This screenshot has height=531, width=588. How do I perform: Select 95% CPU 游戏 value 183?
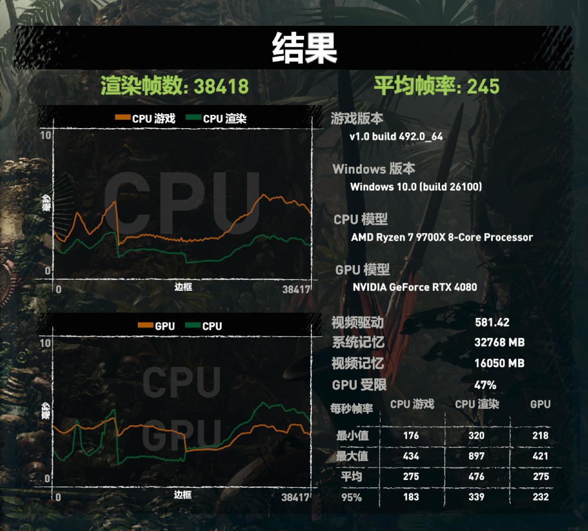click(x=411, y=497)
